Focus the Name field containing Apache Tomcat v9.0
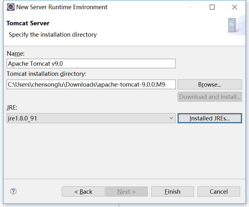249x207 pixels. pyautogui.click(x=91, y=64)
